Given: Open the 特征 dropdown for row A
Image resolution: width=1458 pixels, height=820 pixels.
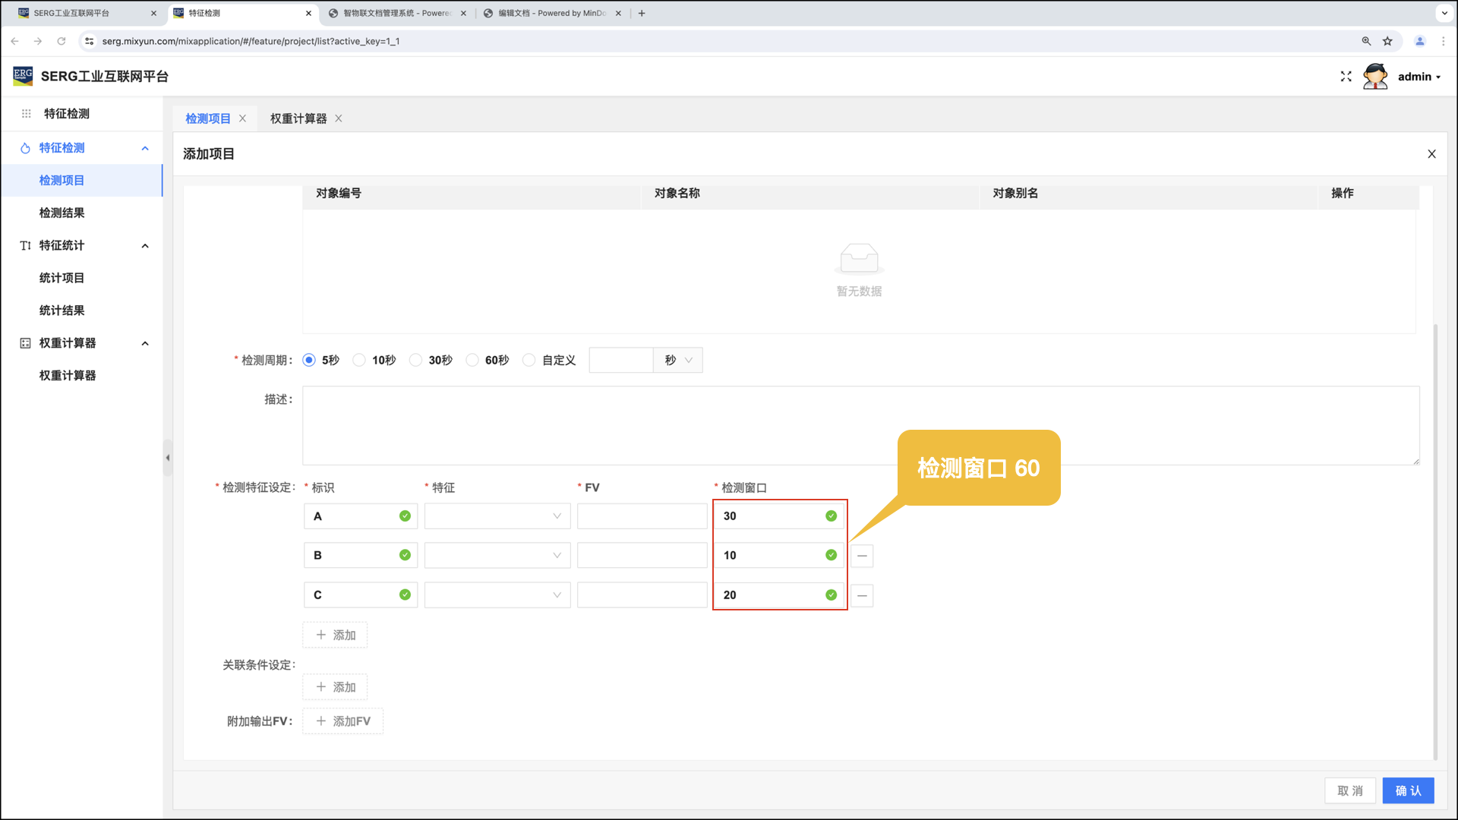Looking at the screenshot, I should [497, 516].
